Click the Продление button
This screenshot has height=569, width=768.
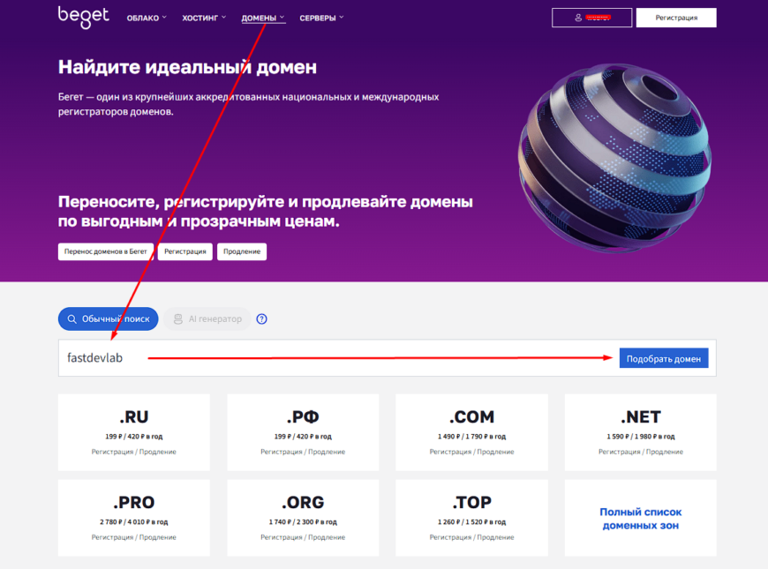[x=242, y=251]
